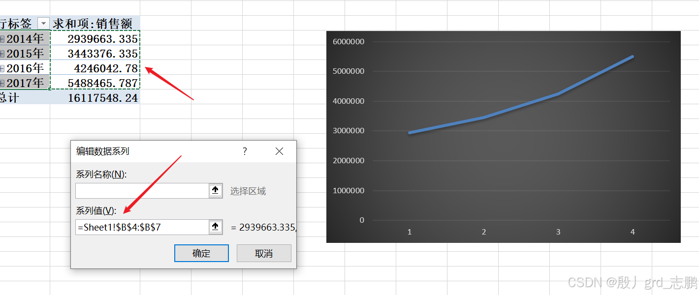Click the 系列值(V) label

coord(96,211)
